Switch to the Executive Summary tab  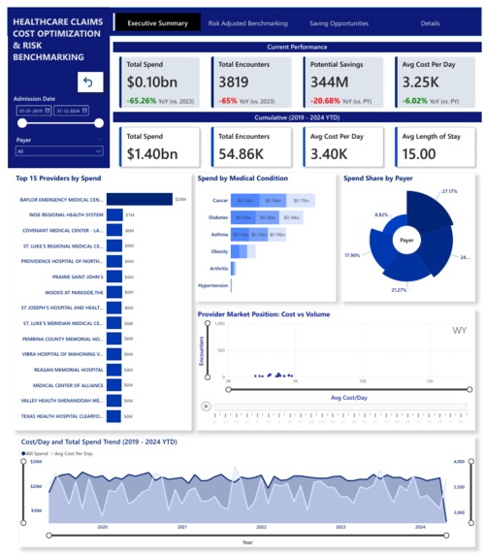(157, 23)
